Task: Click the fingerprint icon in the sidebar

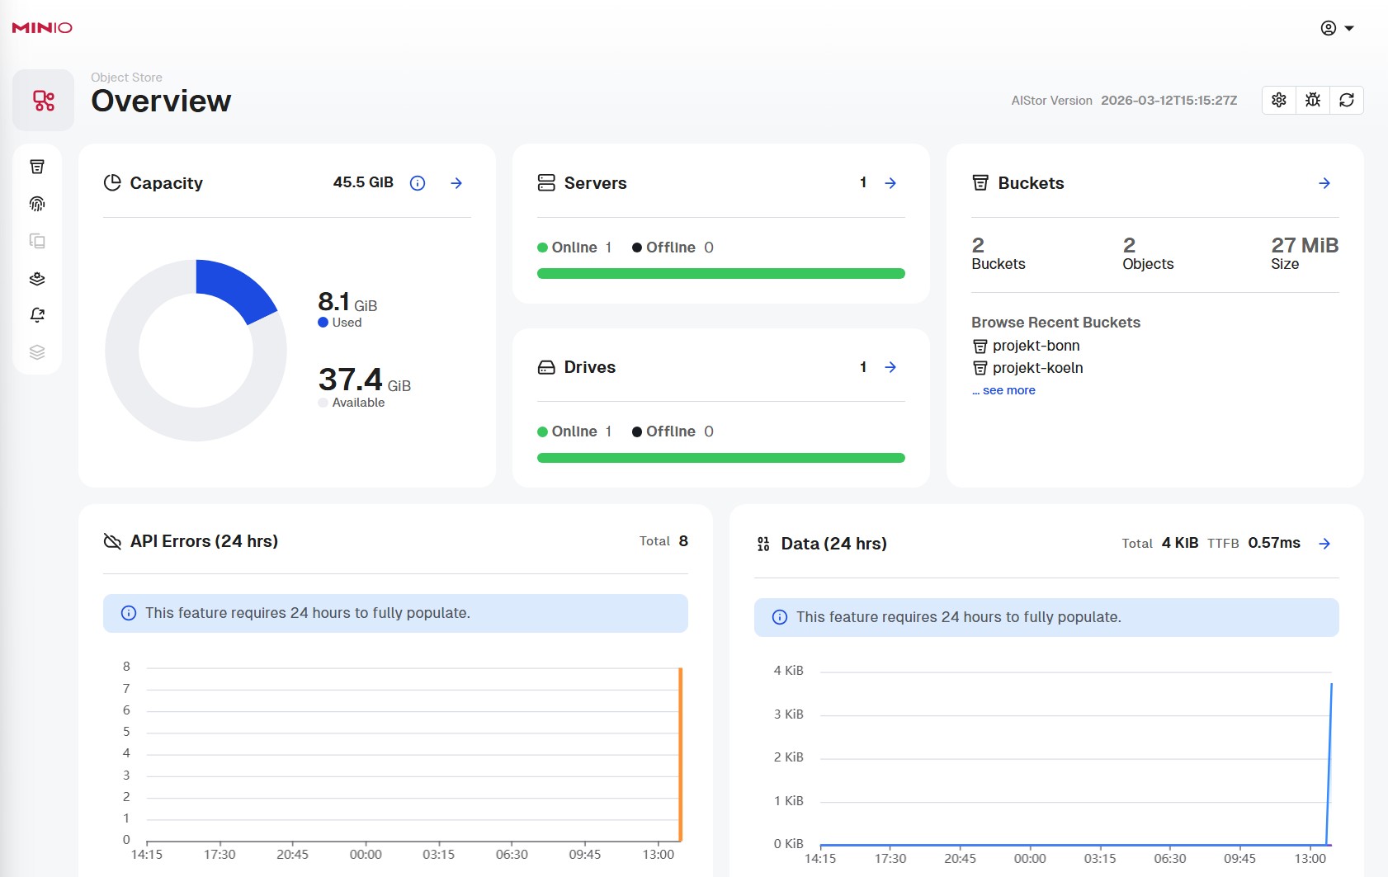Action: pyautogui.click(x=37, y=204)
